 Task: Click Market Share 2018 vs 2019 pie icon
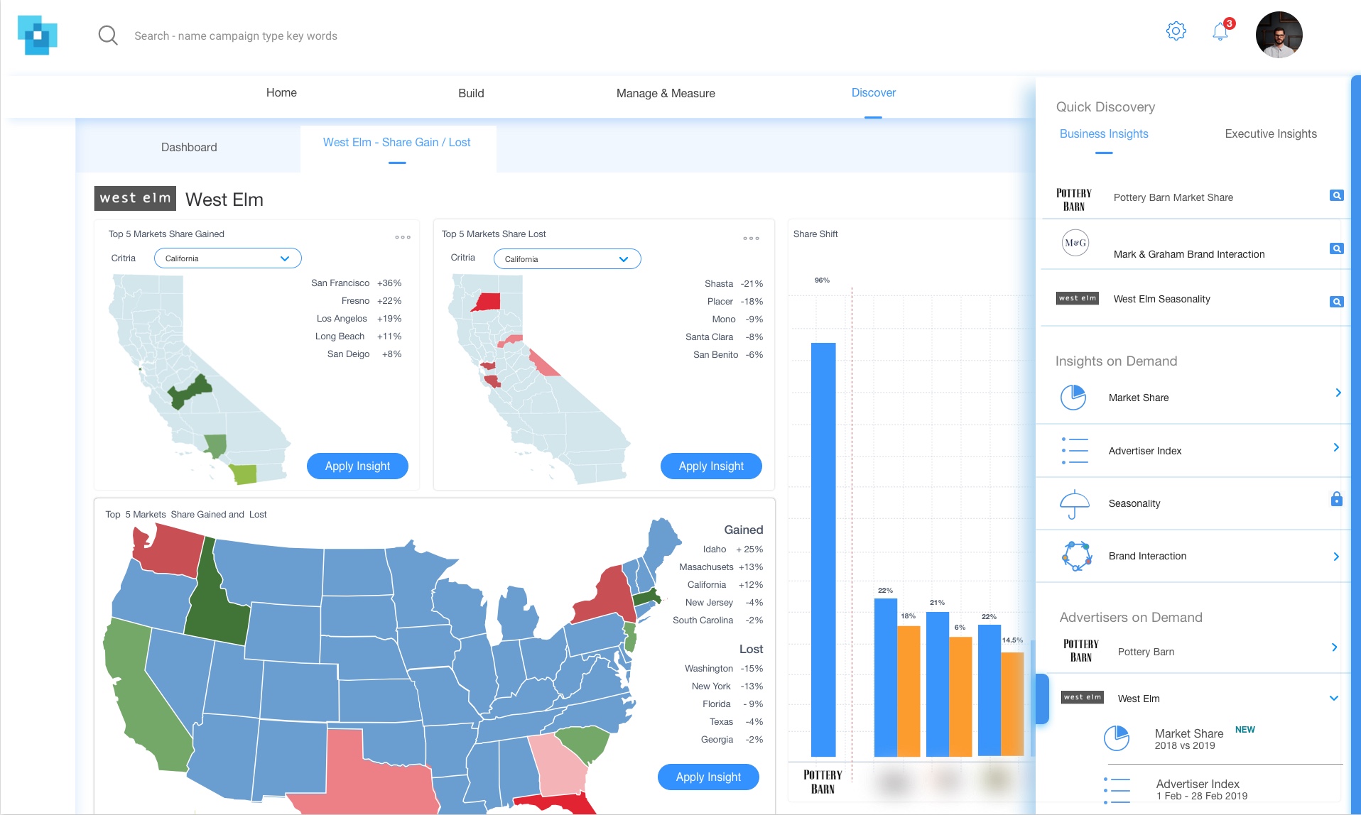point(1116,738)
